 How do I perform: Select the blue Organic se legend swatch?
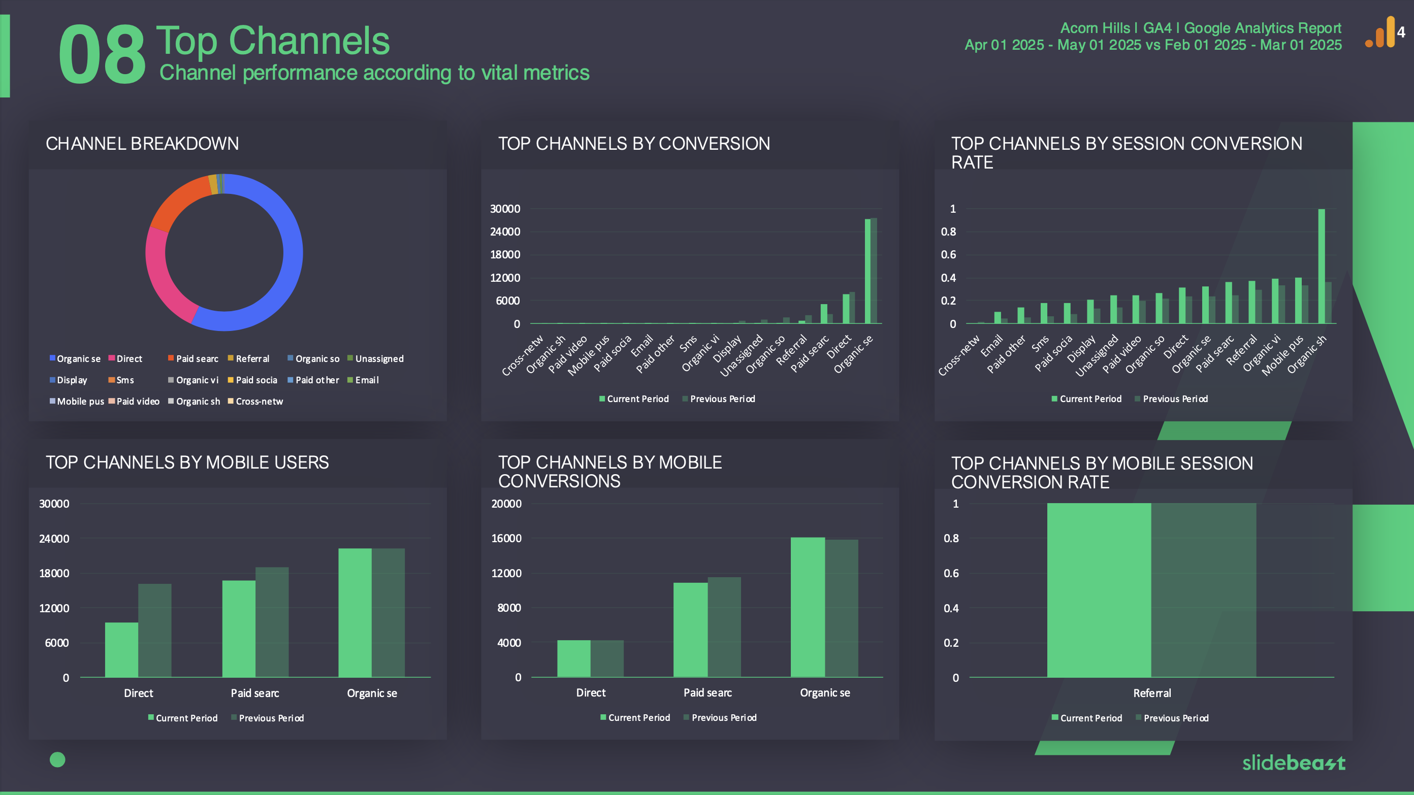click(x=52, y=358)
